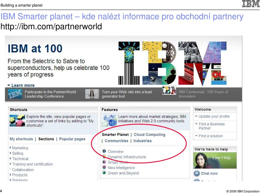Viewport: 260px width, 193px height.
Task: Click the http://ibm.com/partnerworld URL text
Action: 51,27
